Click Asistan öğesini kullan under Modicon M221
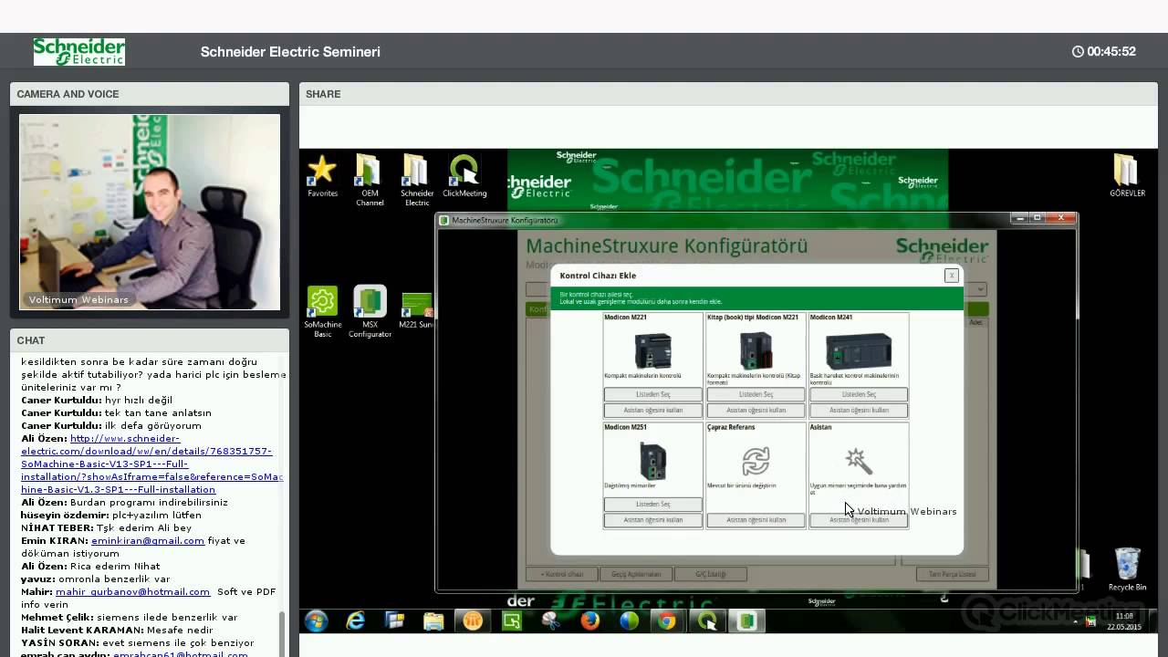 (x=652, y=410)
